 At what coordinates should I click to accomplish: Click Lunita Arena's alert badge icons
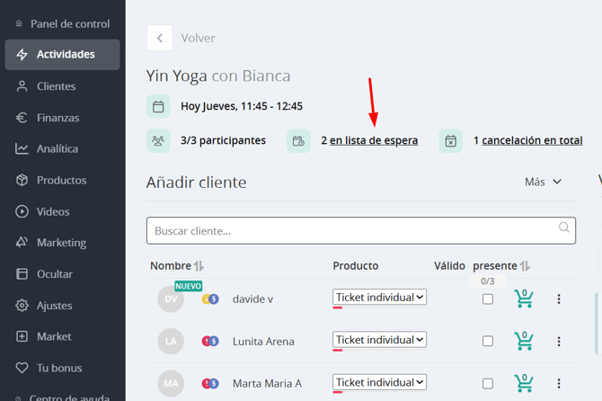[210, 341]
